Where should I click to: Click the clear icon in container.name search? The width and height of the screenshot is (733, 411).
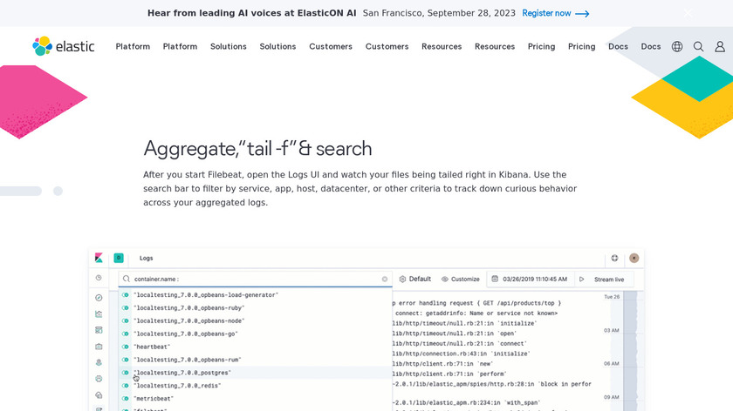385,280
